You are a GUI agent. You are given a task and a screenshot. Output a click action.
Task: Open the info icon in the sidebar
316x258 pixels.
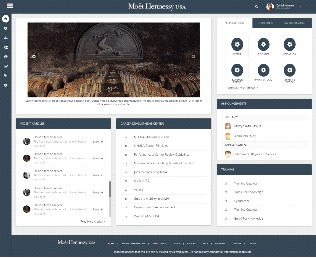pos(6,28)
